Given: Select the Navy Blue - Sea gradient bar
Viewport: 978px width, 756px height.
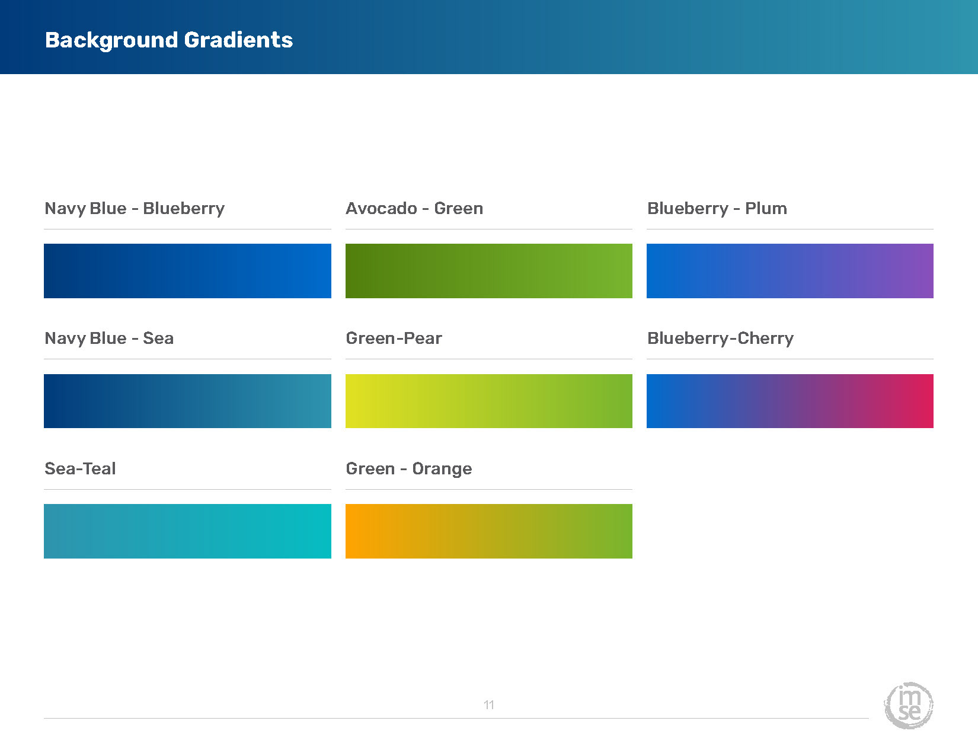Looking at the screenshot, I should click(187, 401).
